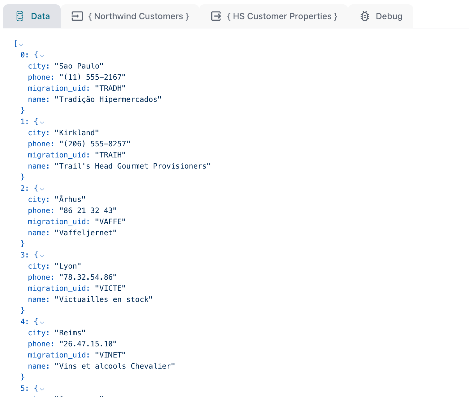Select name "Trail's Head Gourmet Provisioners"

[133, 166]
